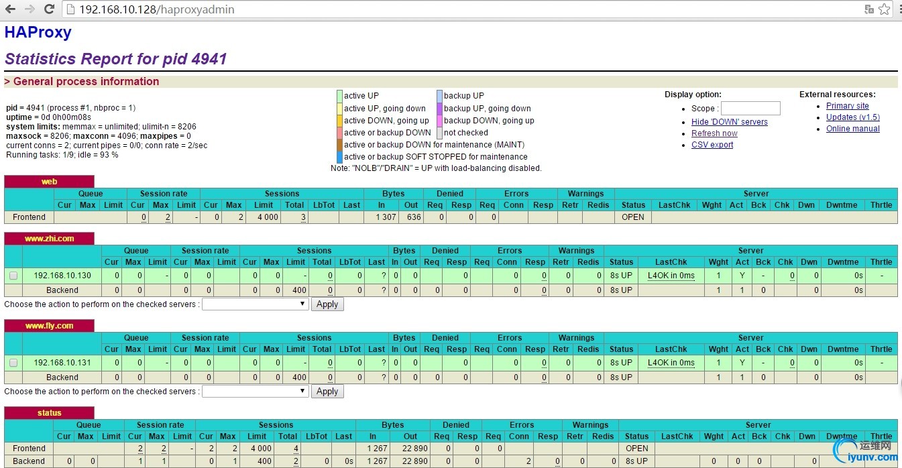The image size is (902, 468).
Task: Open the CSV export link
Action: 712,145
